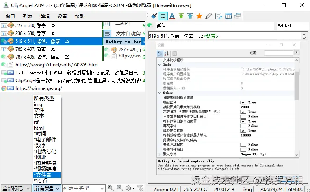Click the 过滤 filter input in settings
Viewport: 310px width, 192px height.
[279, 53]
